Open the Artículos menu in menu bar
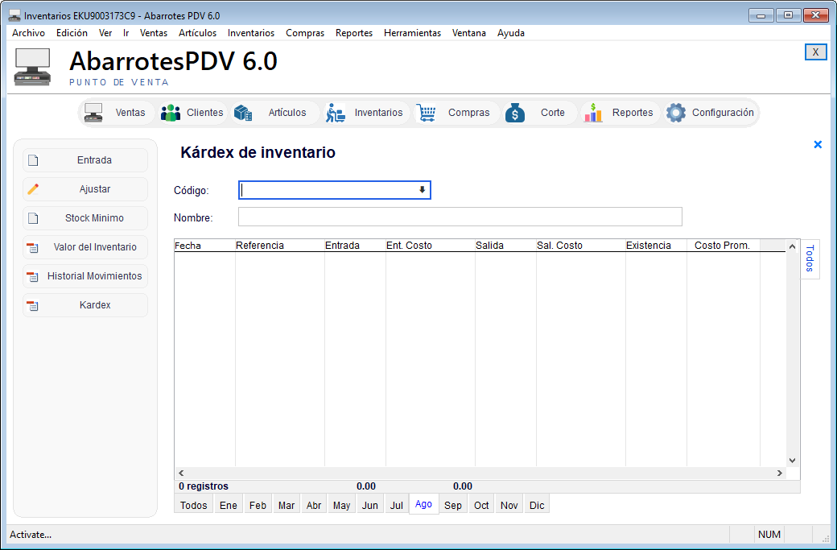The width and height of the screenshot is (837, 550). point(197,33)
